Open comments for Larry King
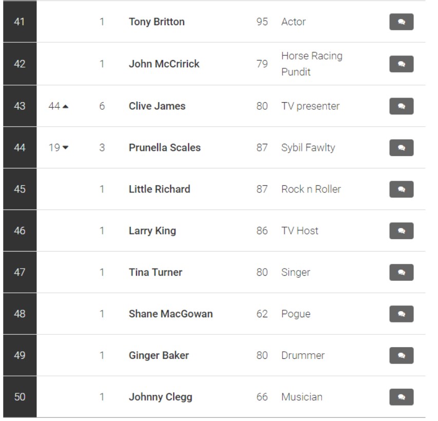 [x=402, y=231]
